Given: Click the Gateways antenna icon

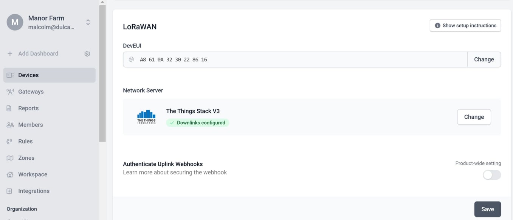Looking at the screenshot, I should [x=10, y=91].
